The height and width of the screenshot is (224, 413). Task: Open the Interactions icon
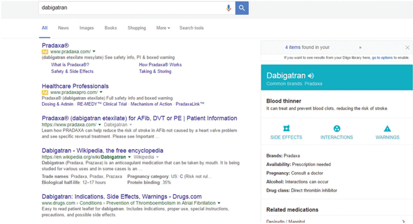point(337,129)
